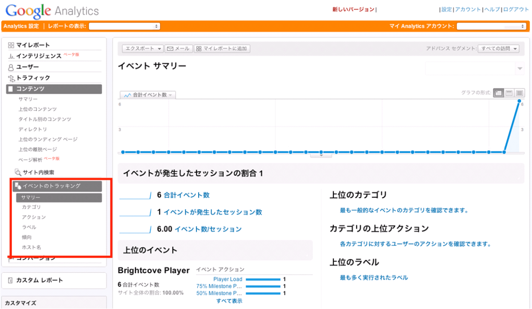Click the マイレポートに追加 button

click(222, 49)
